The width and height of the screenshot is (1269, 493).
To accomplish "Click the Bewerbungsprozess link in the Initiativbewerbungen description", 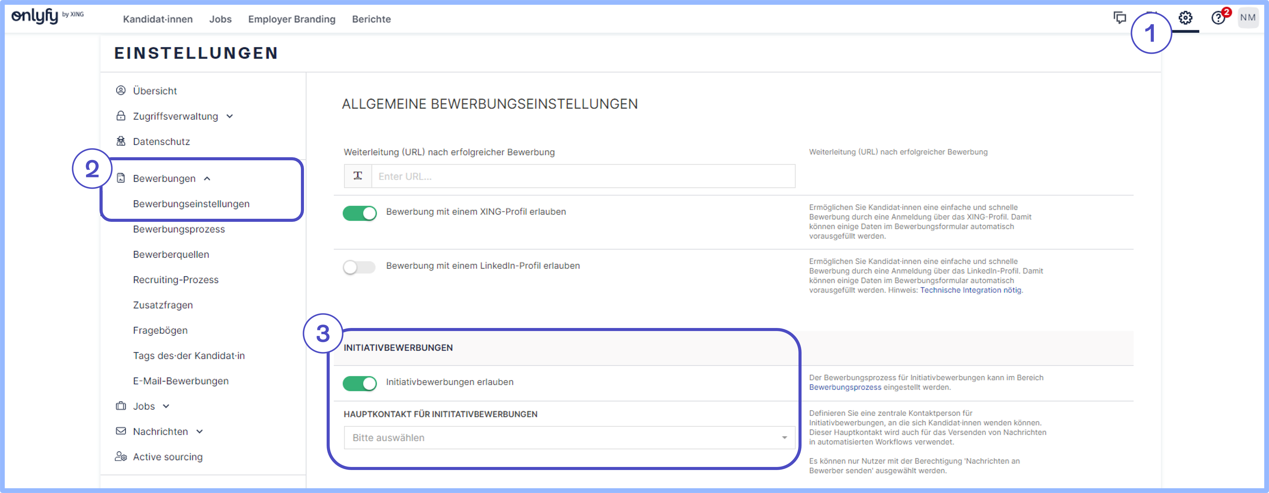I will pyautogui.click(x=845, y=387).
